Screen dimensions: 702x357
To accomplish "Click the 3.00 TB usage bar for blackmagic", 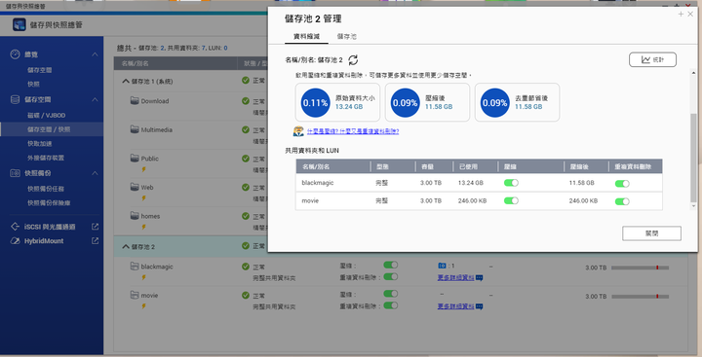I will pyautogui.click(x=641, y=268).
